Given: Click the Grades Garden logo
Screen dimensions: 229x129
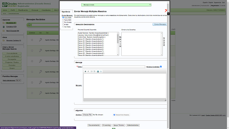Looking at the screenshot, I should [10, 5].
